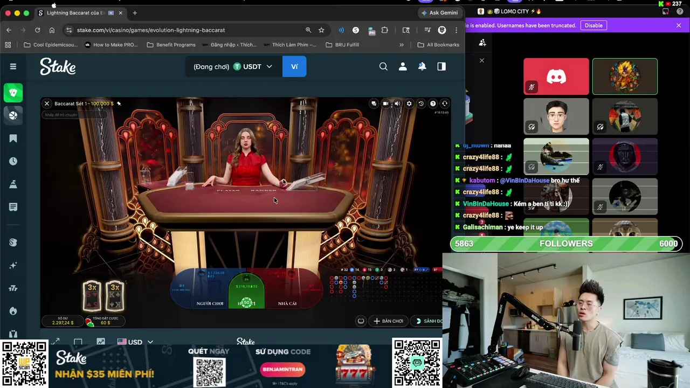Open the Stake site search
Image resolution: width=690 pixels, height=388 pixels.
tap(383, 66)
